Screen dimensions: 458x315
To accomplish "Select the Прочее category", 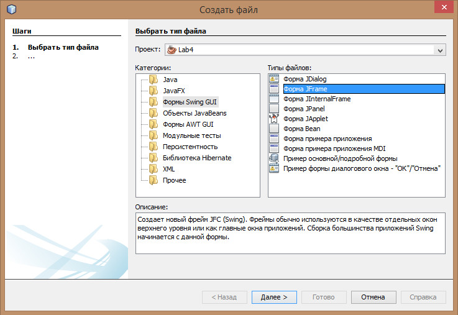I will click(175, 180).
